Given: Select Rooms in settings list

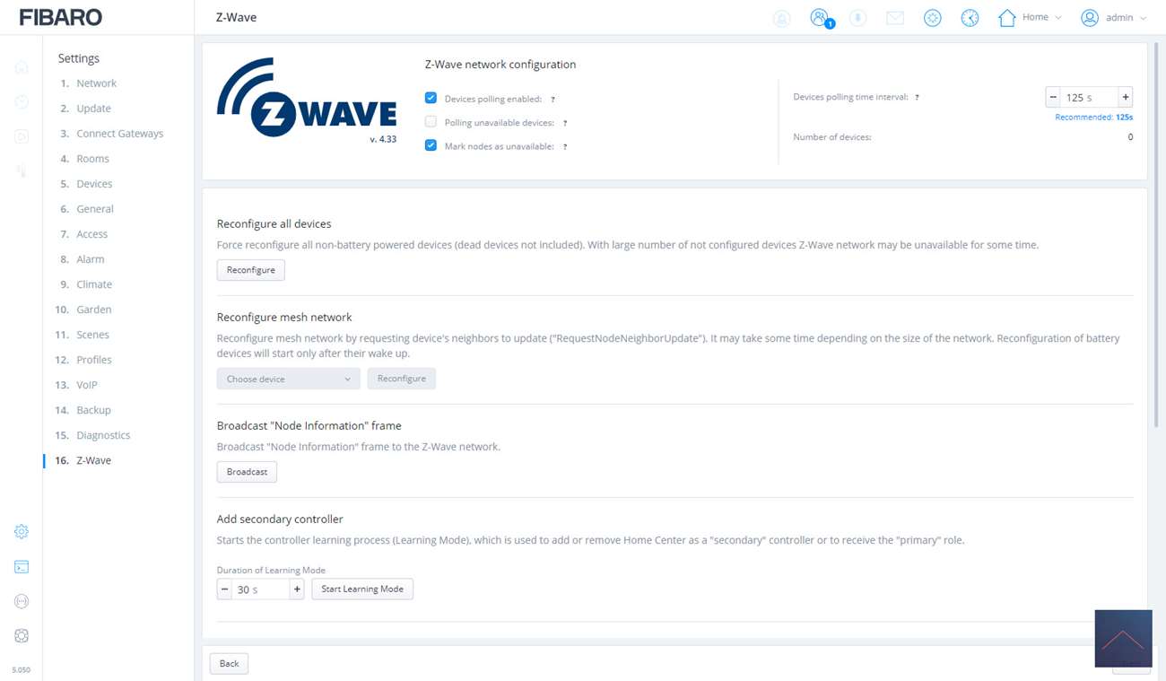Looking at the screenshot, I should (92, 159).
